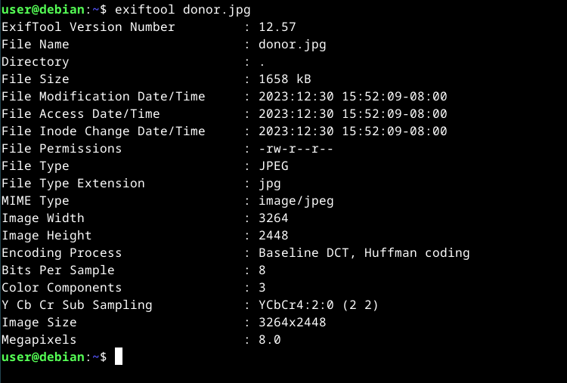The width and height of the screenshot is (567, 383).
Task: Click the Color Components label
Action: [61, 288]
